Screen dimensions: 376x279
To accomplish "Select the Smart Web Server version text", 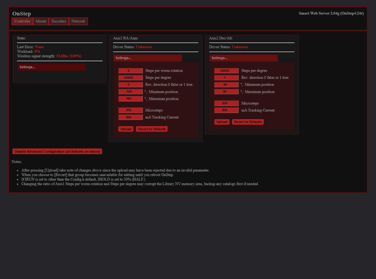I will click(x=331, y=13).
